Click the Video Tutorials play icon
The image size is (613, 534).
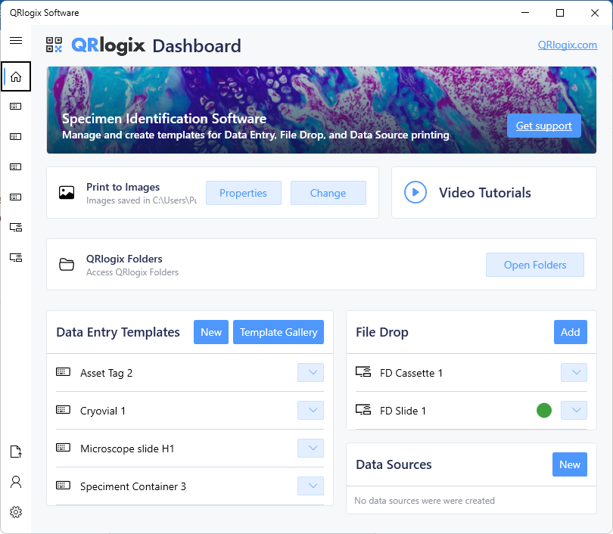pyautogui.click(x=415, y=192)
